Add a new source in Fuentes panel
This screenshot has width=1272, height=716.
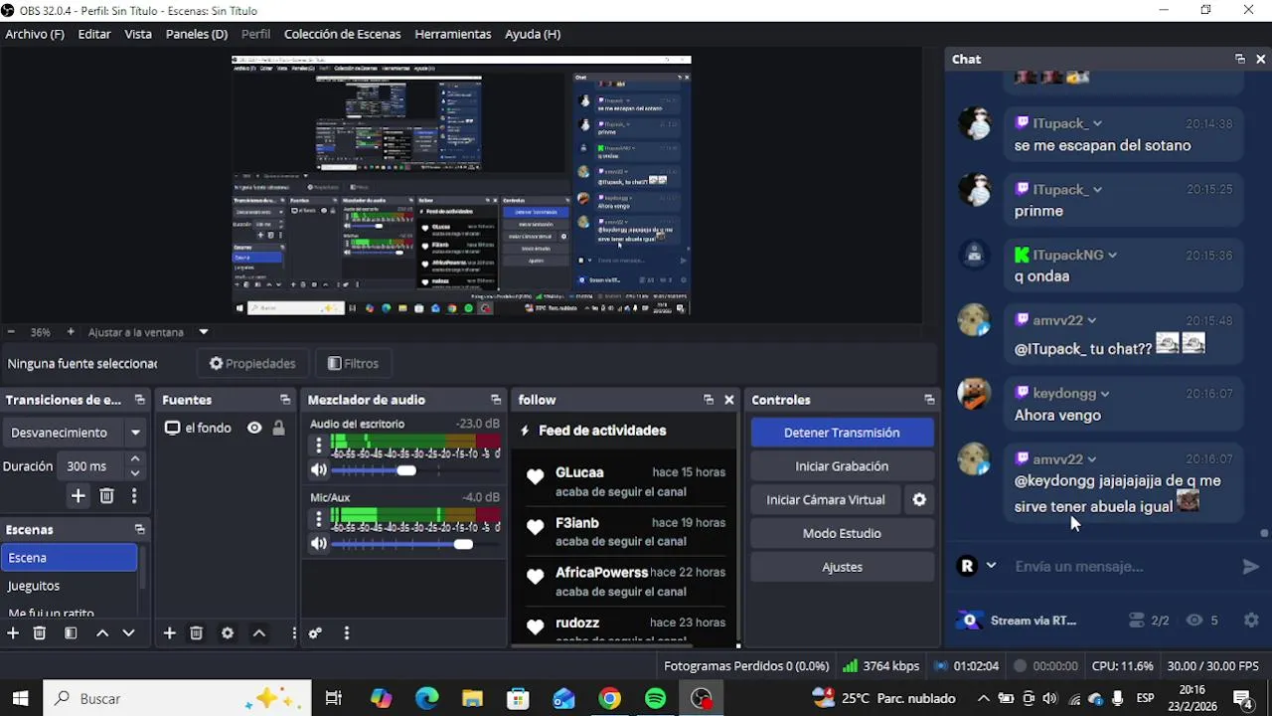tap(170, 633)
